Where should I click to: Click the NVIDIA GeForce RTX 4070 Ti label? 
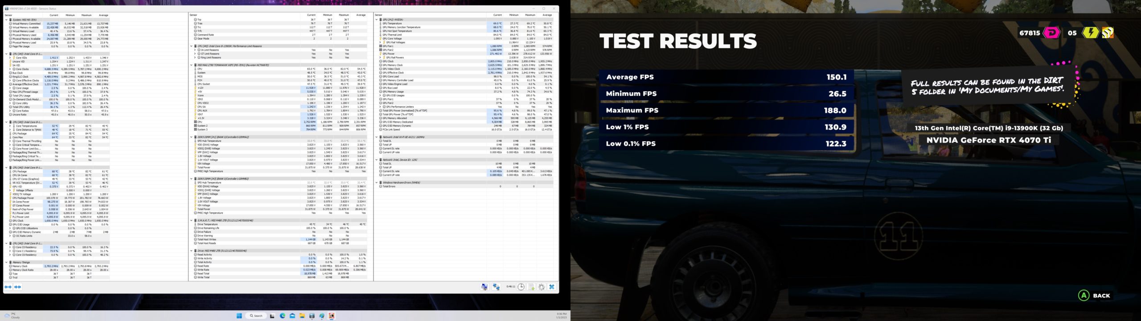989,140
